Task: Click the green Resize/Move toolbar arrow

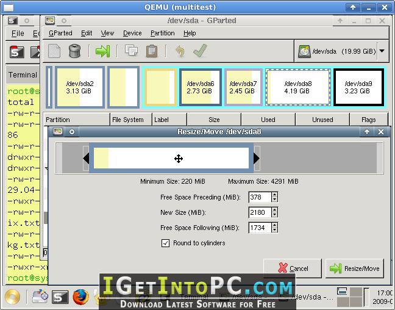Action: coord(103,51)
